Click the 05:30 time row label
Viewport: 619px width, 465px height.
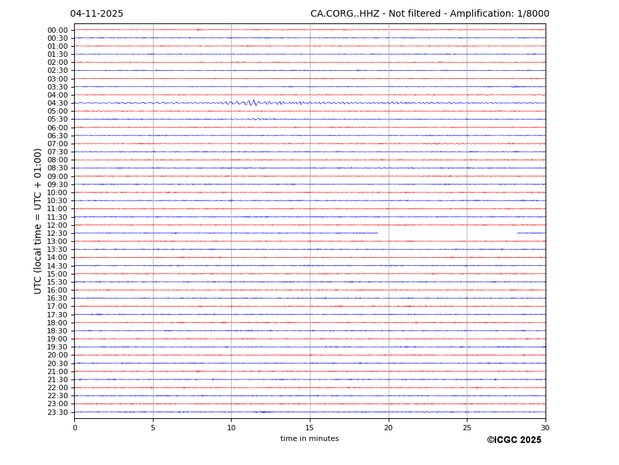tap(57, 120)
